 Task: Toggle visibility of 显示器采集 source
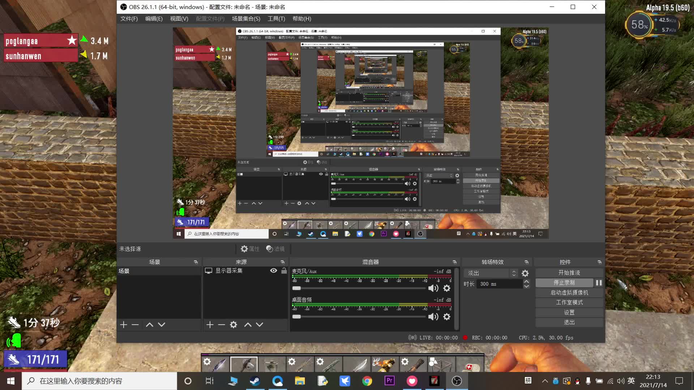pyautogui.click(x=274, y=271)
